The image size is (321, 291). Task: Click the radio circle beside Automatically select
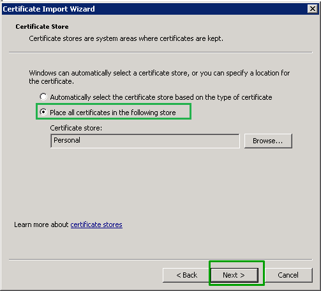[43, 97]
